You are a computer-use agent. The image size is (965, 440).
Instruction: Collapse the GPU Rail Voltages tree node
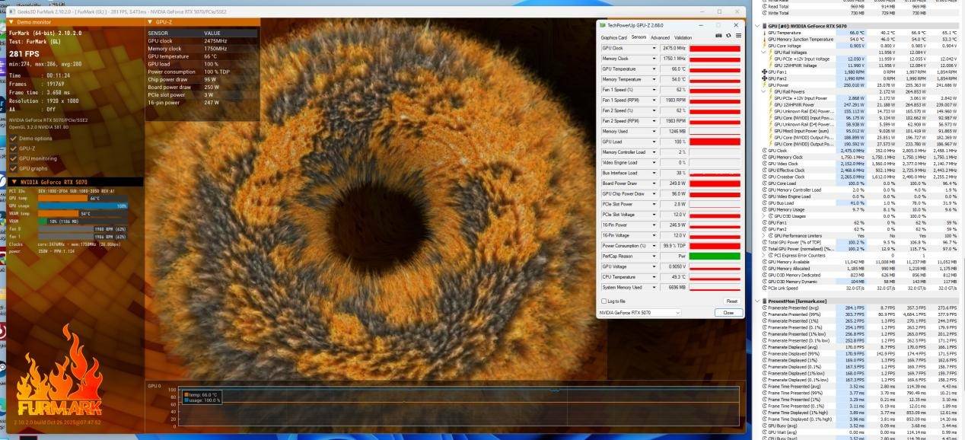click(764, 52)
